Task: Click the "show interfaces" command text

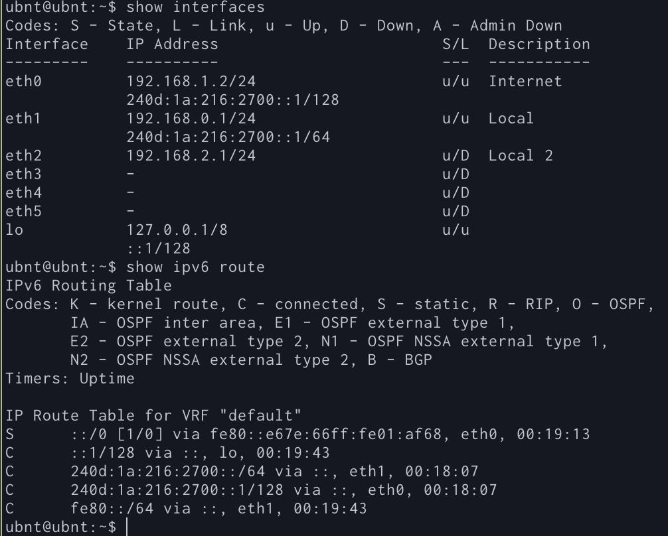Action: 195,7
